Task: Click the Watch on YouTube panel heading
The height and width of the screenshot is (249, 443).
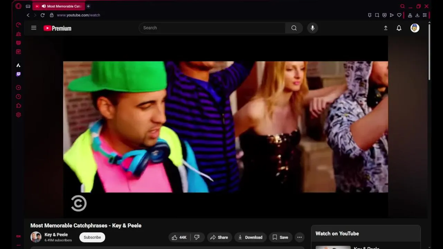Action: (x=337, y=233)
